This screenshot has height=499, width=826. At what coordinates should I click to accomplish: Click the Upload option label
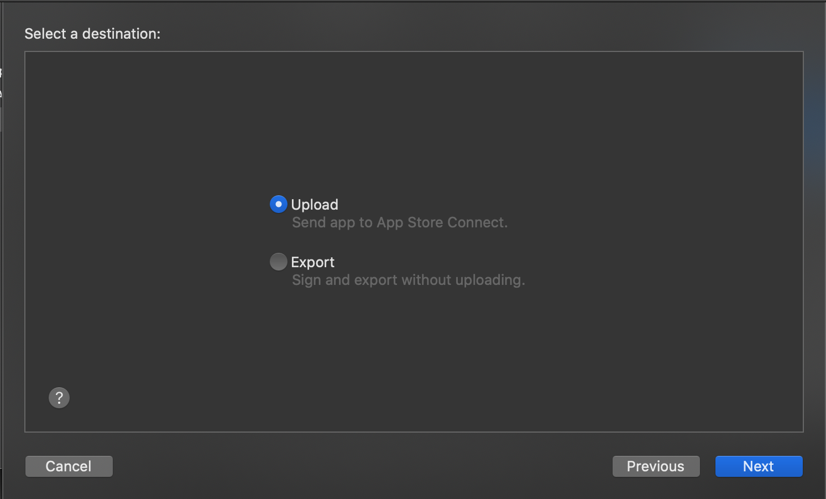point(315,205)
